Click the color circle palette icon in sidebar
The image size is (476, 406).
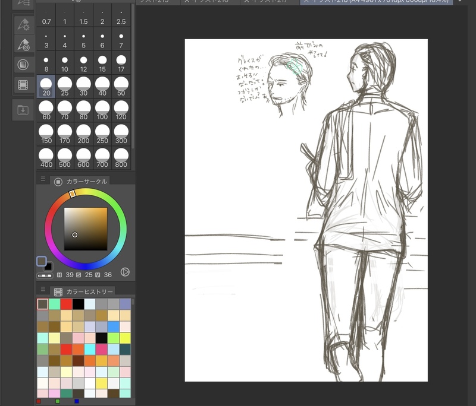click(23, 65)
